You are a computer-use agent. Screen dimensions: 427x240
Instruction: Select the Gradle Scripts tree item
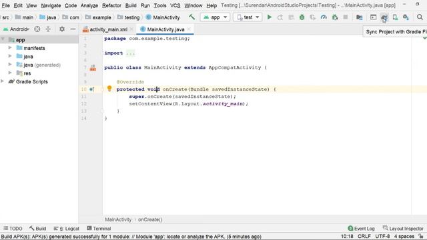[39, 81]
